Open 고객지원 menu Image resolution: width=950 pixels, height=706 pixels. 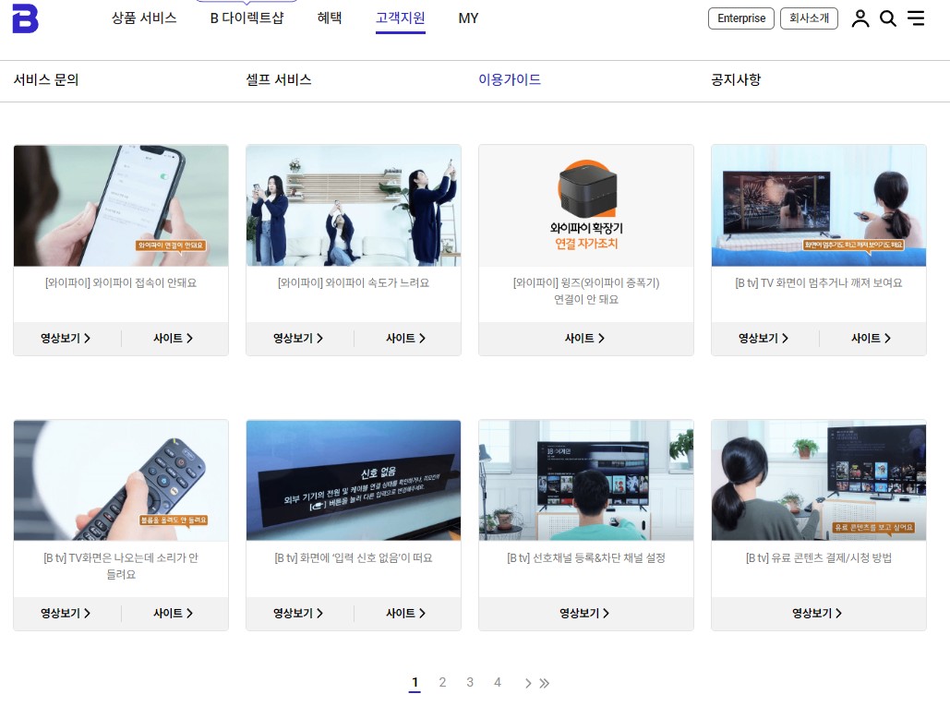coord(401,18)
